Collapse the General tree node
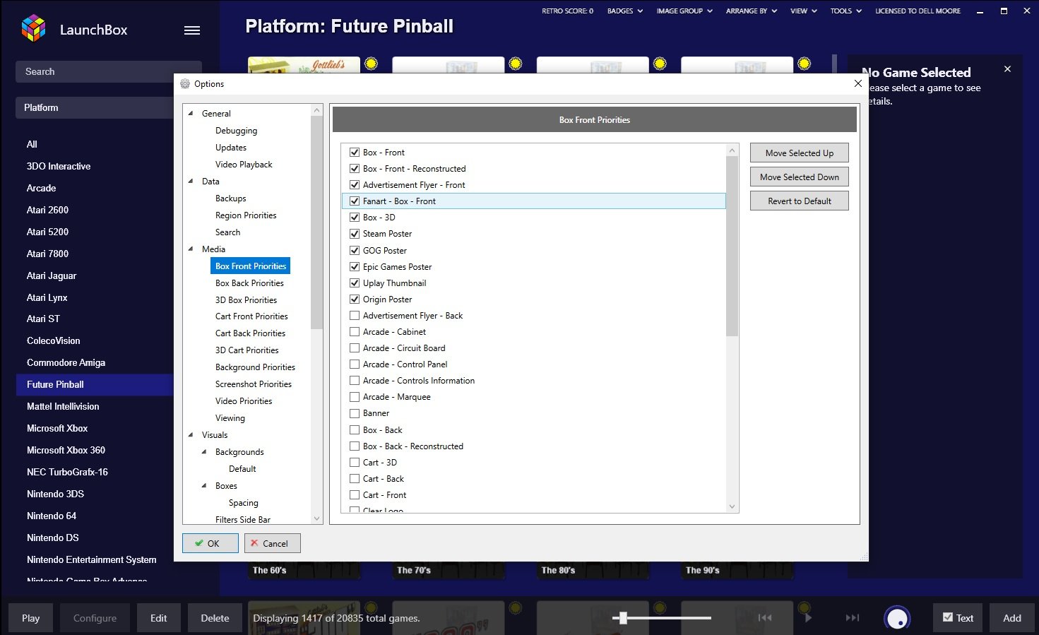This screenshot has width=1039, height=635. [191, 113]
